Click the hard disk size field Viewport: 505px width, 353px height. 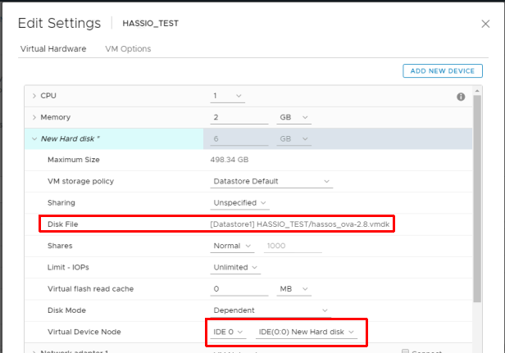click(239, 139)
